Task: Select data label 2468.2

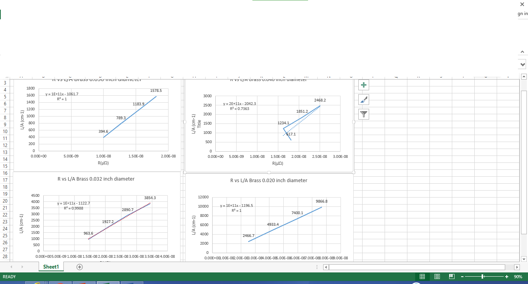Action: [320, 100]
